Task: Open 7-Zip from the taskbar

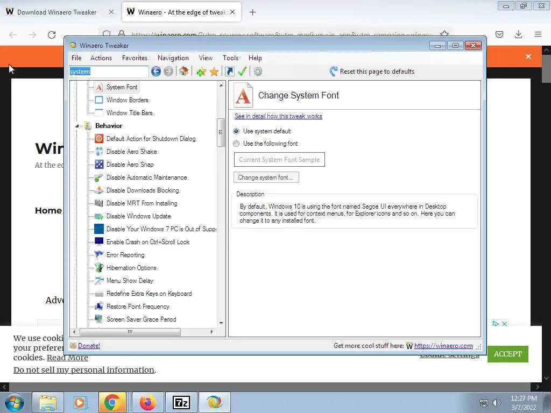Action: [x=181, y=402]
